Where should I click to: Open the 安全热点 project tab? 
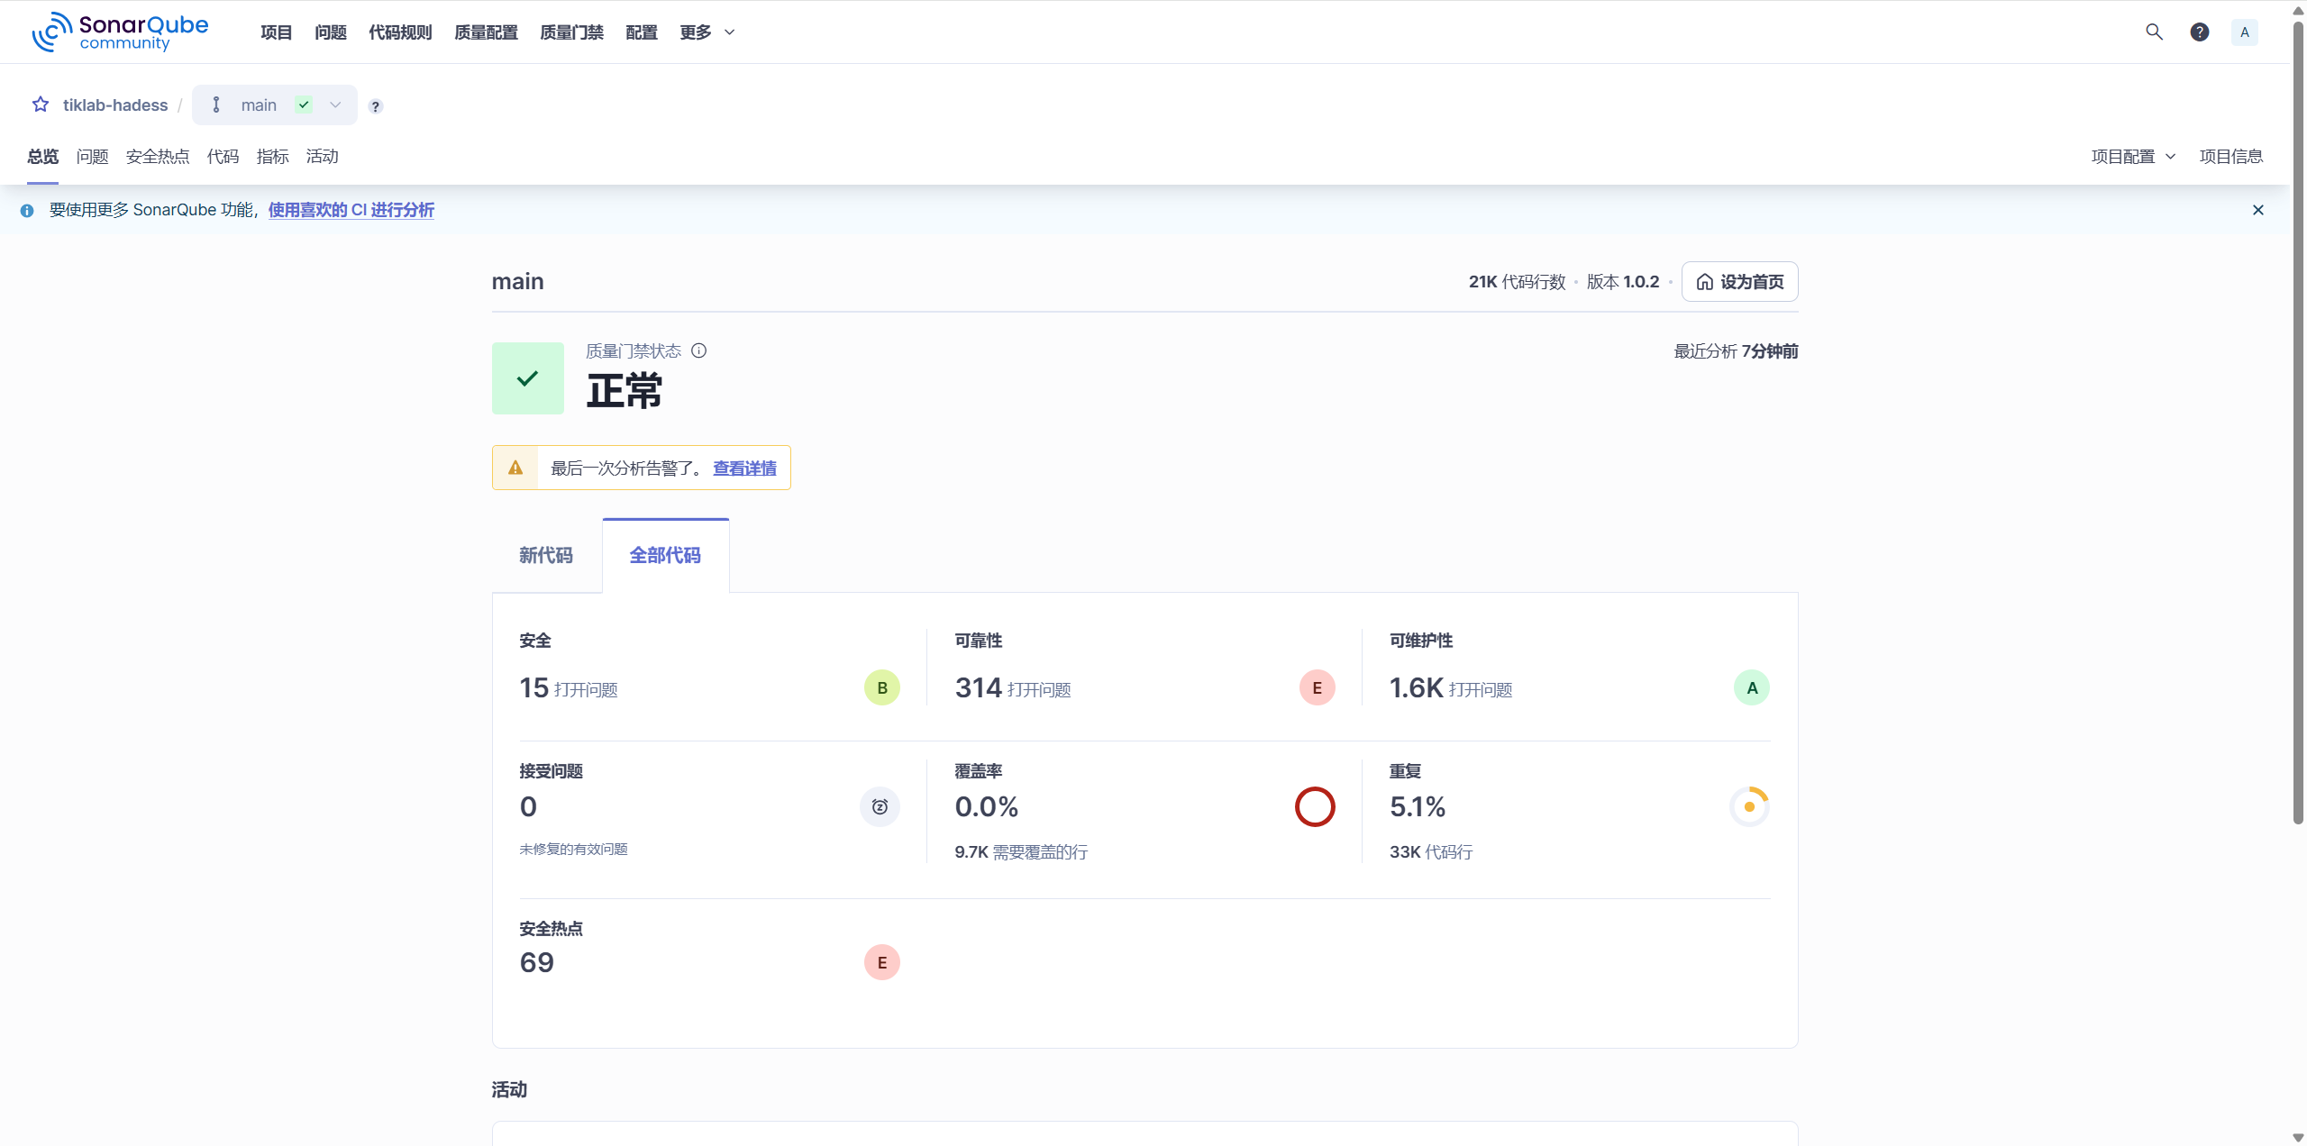pos(158,157)
